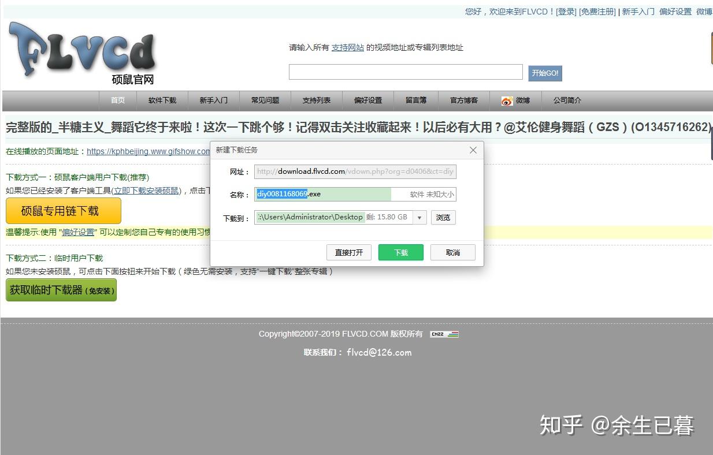
Task: Click the top-right 偏好设置 link
Action: point(675,12)
